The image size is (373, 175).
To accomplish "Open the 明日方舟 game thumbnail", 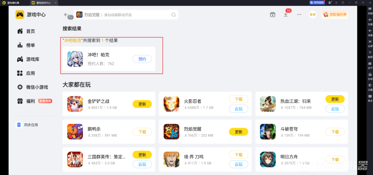I will pos(268,159).
